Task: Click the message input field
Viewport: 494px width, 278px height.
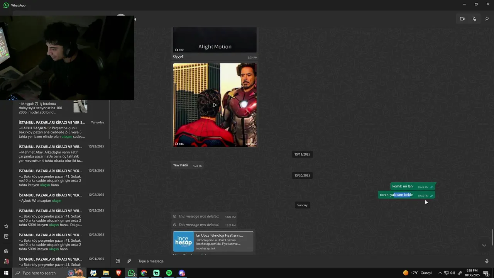Action: point(309,261)
